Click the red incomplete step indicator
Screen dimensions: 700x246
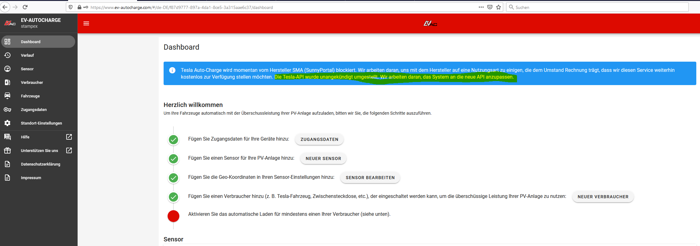pos(173,216)
